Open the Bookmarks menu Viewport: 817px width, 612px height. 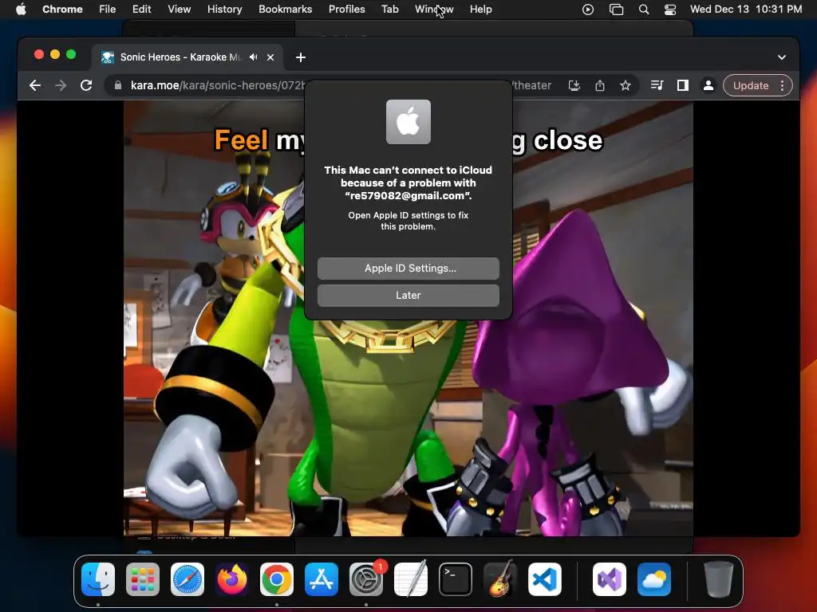pyautogui.click(x=285, y=10)
